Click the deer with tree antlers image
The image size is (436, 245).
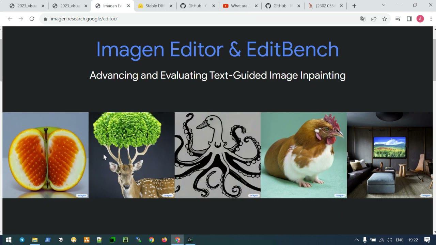[x=131, y=155]
